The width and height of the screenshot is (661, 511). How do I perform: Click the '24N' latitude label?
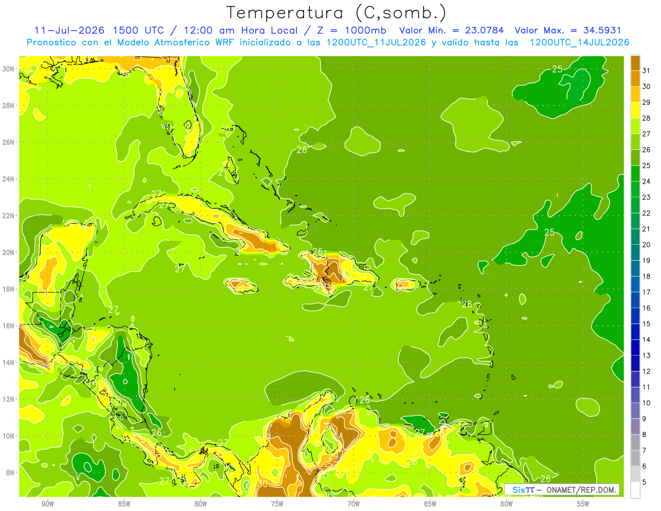(x=8, y=179)
